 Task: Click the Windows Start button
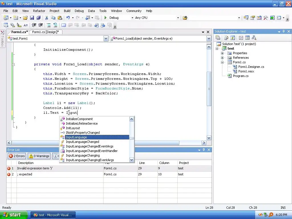tap(14, 215)
